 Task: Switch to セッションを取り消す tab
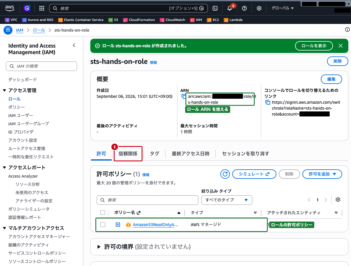(246, 154)
